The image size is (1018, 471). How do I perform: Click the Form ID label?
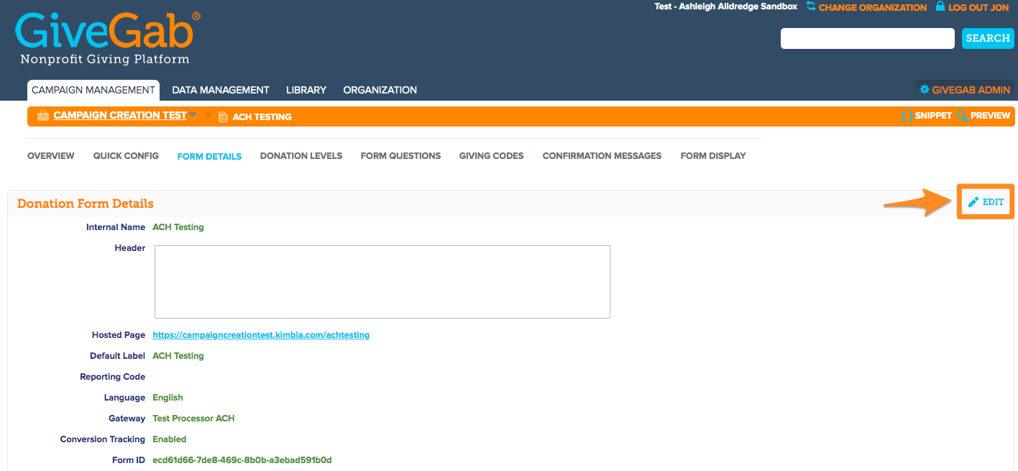coord(129,460)
